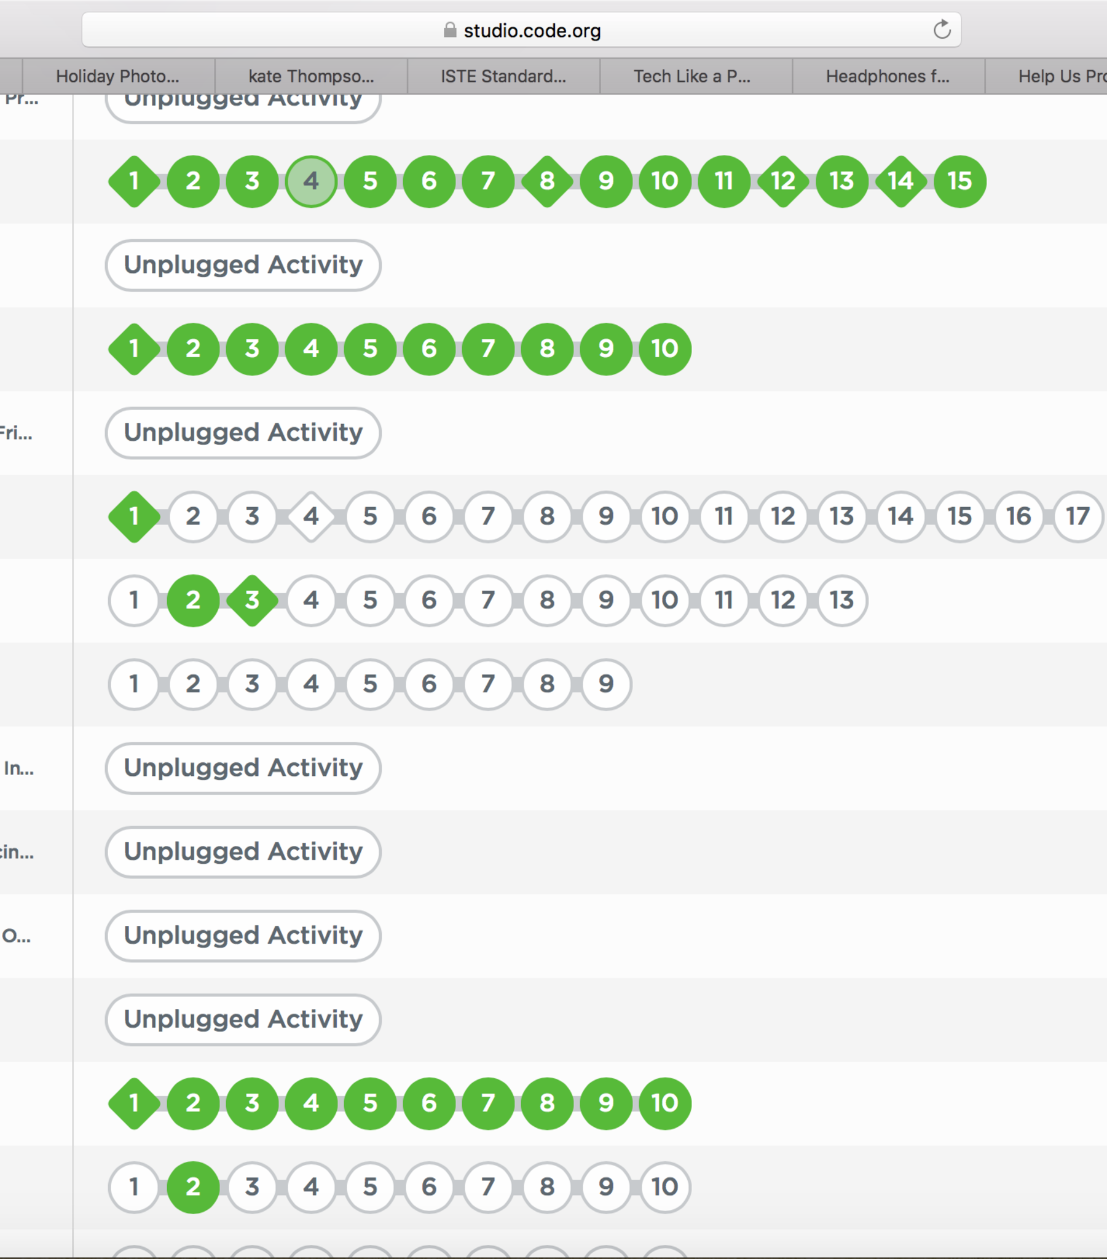
Task: Open the kate Thompso... tab
Action: (310, 76)
